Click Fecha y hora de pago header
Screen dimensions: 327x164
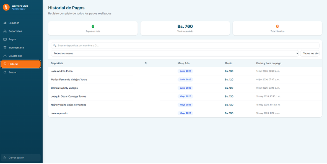pyautogui.click(x=269, y=63)
